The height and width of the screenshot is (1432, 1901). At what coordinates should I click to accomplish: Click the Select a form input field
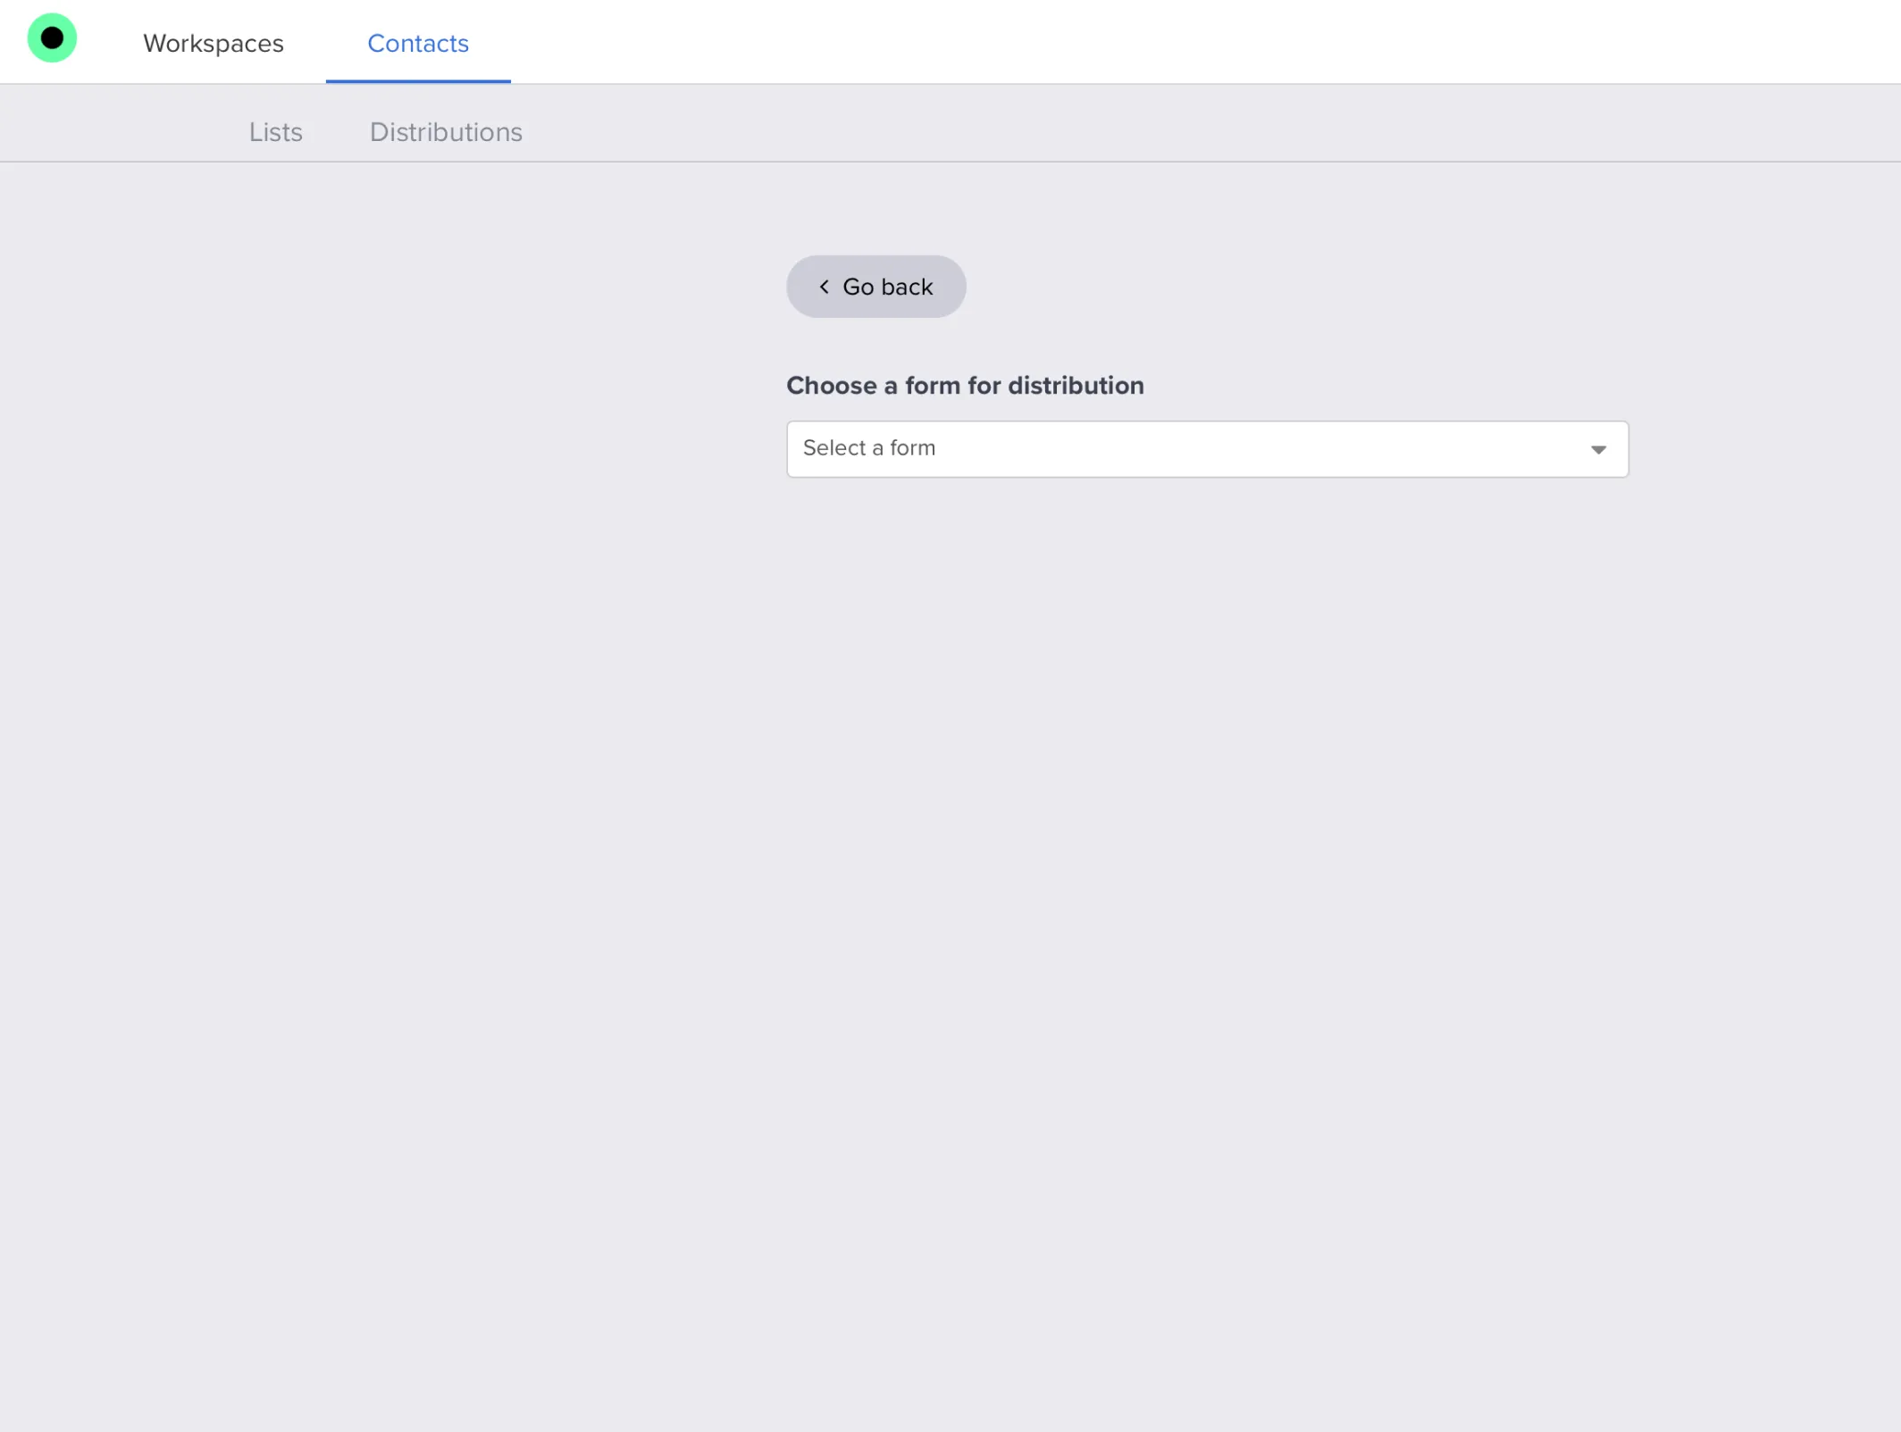(x=1206, y=449)
